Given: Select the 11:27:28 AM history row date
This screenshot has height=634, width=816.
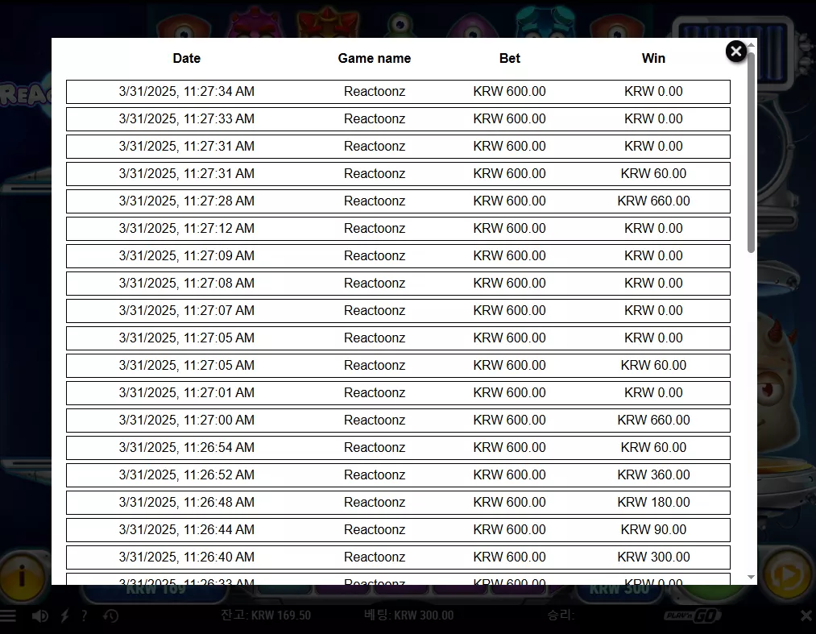Looking at the screenshot, I should pos(186,201).
